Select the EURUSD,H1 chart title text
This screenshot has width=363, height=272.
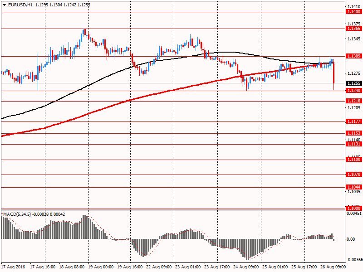[20, 5]
